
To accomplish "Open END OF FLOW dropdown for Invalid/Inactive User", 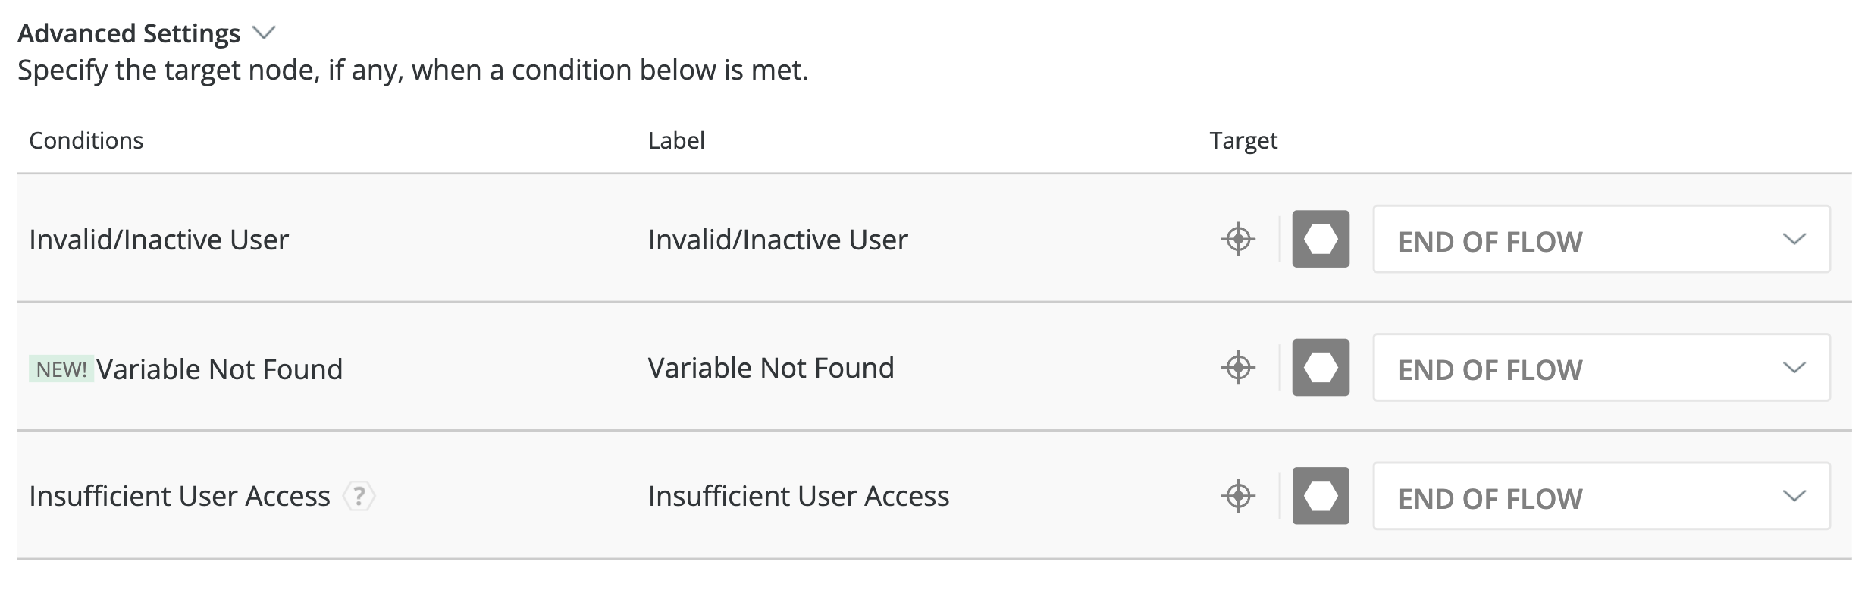I will click(x=1602, y=239).
